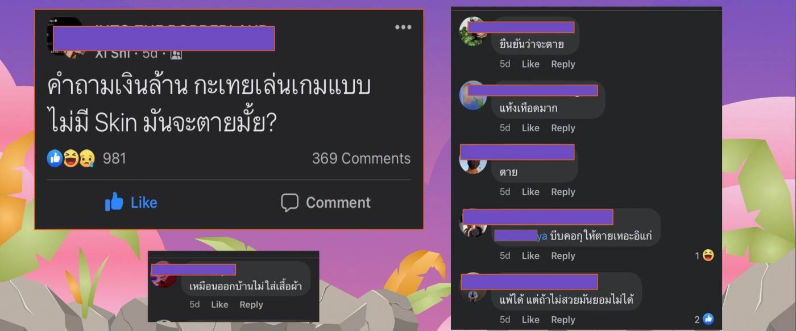The image size is (796, 331).
Task: Like the comment เหมือนออกบ้านไม่ใส่เสื้อผ้า
Action: point(219,305)
